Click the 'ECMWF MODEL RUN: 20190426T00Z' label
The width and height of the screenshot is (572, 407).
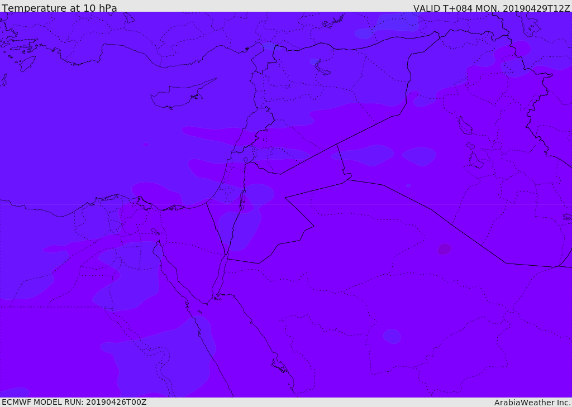coord(74,402)
